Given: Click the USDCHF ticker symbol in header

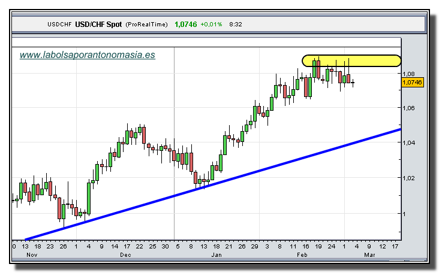Looking at the screenshot, I should click(x=60, y=25).
